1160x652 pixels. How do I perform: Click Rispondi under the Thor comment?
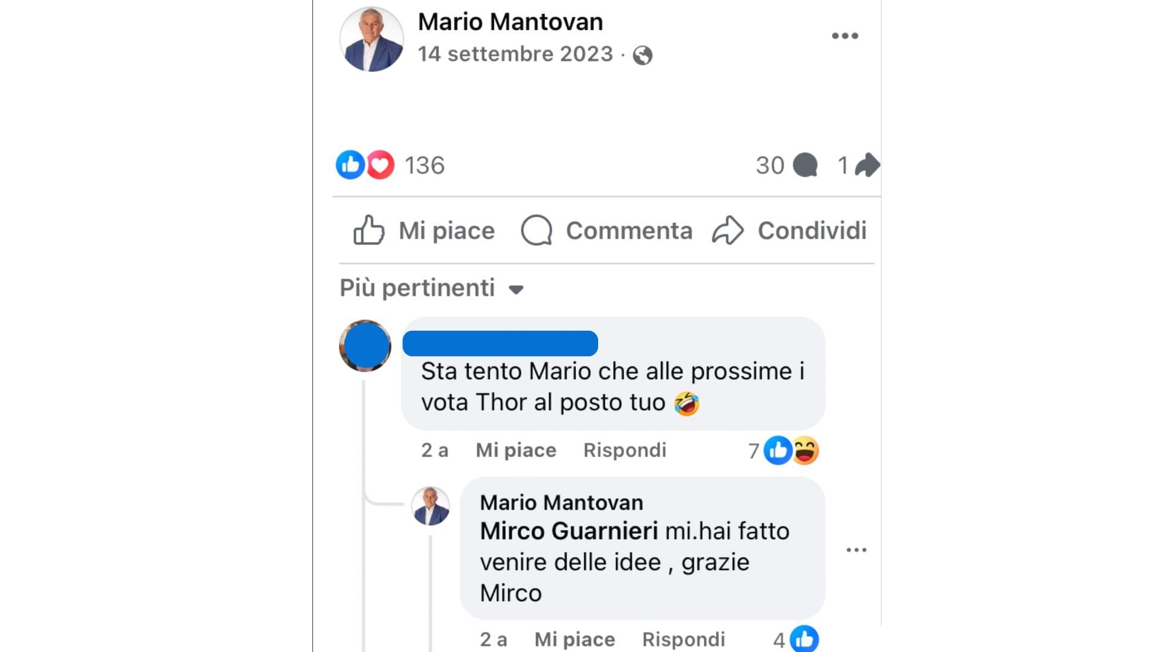(625, 450)
